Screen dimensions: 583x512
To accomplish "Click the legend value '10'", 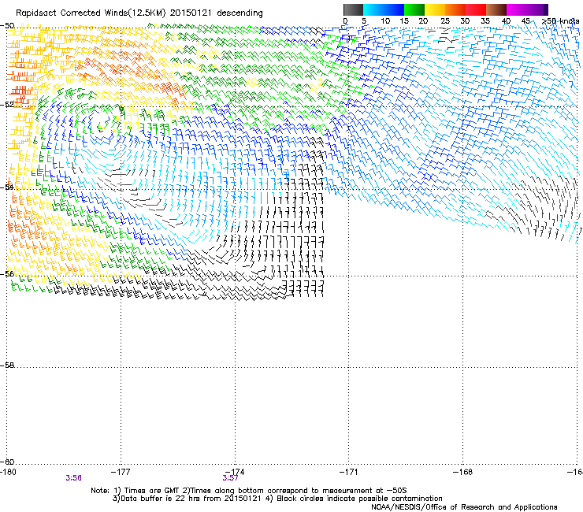I will pyautogui.click(x=385, y=21).
